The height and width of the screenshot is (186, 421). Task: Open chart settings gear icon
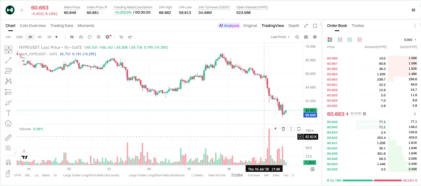point(315,37)
